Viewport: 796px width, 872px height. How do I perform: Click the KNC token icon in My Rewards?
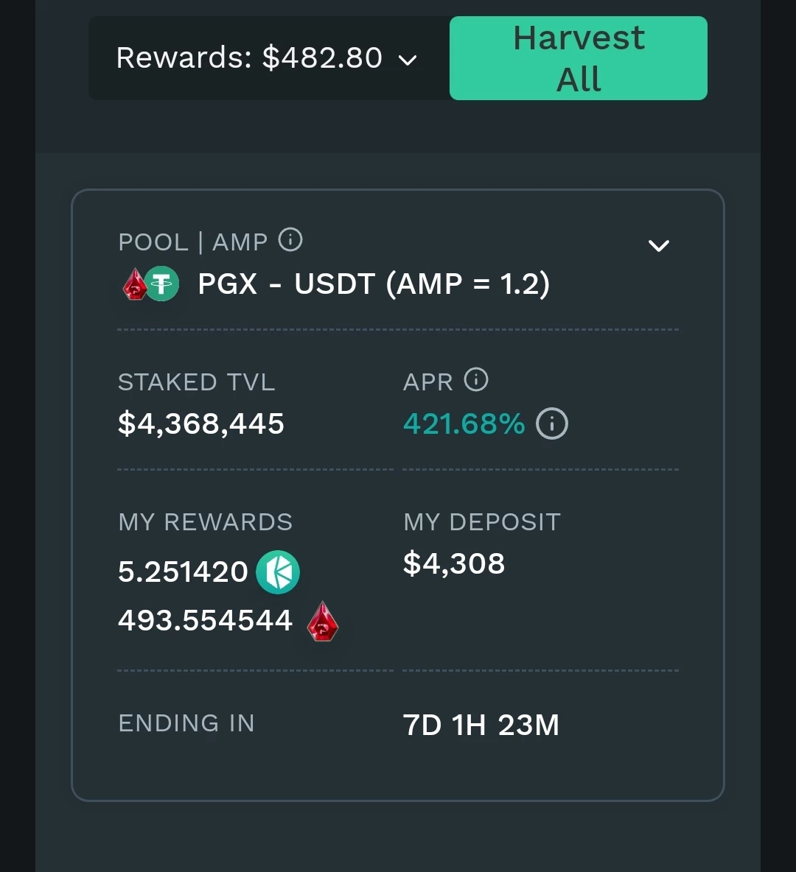click(x=278, y=572)
